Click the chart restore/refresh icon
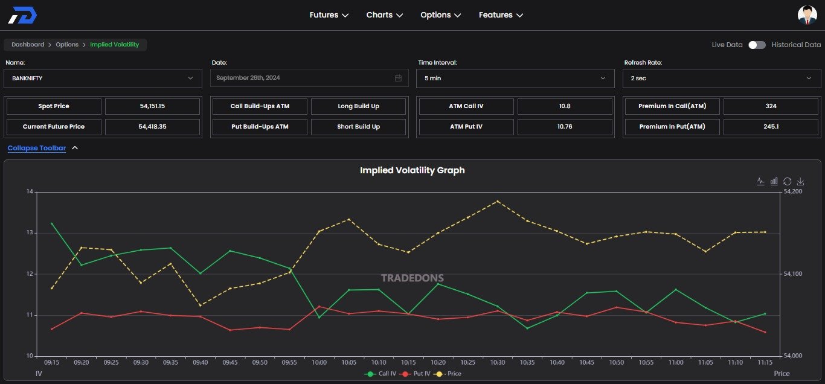 tap(787, 181)
